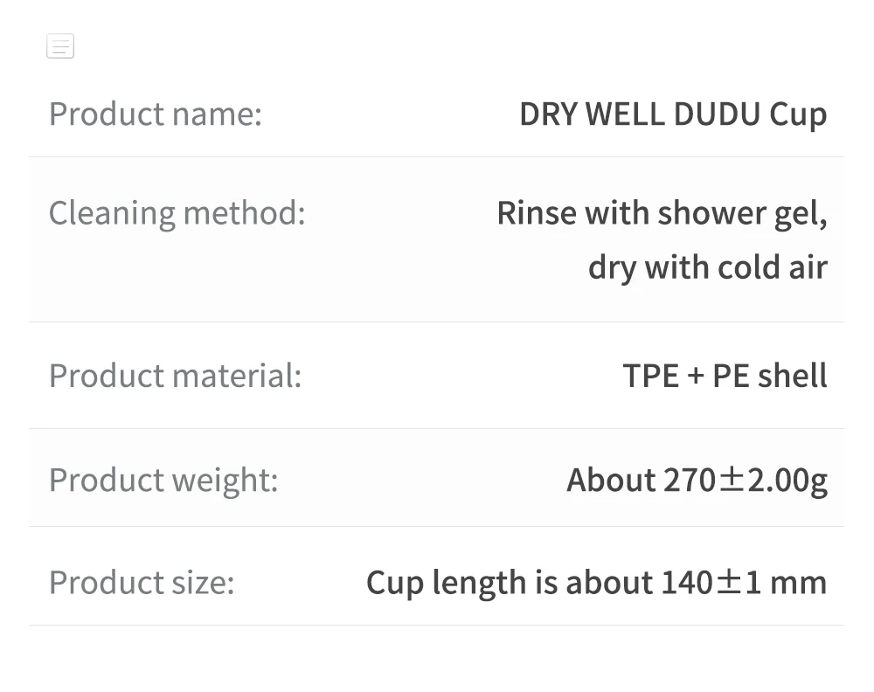Click the "Rinse with" text

(x=572, y=213)
